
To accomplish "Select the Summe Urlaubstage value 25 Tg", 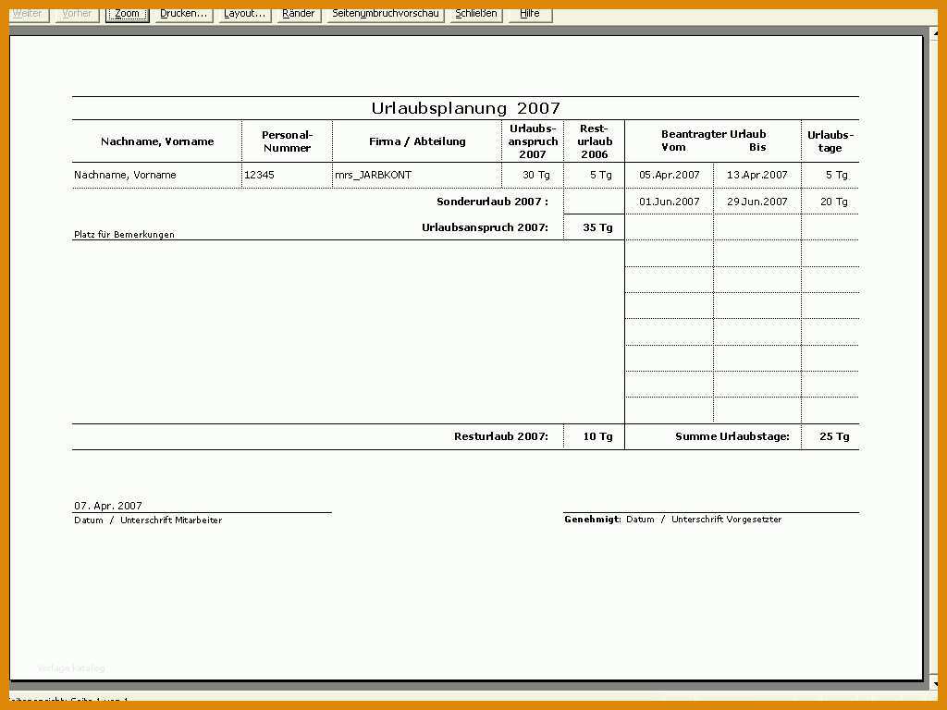I will point(830,435).
